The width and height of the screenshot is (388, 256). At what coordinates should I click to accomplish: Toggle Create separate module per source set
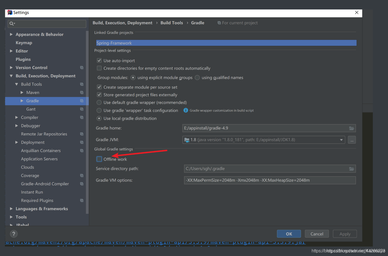(99, 87)
